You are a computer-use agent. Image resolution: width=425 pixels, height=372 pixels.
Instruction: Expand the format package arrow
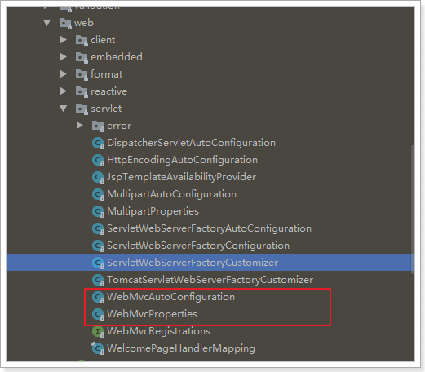point(64,74)
